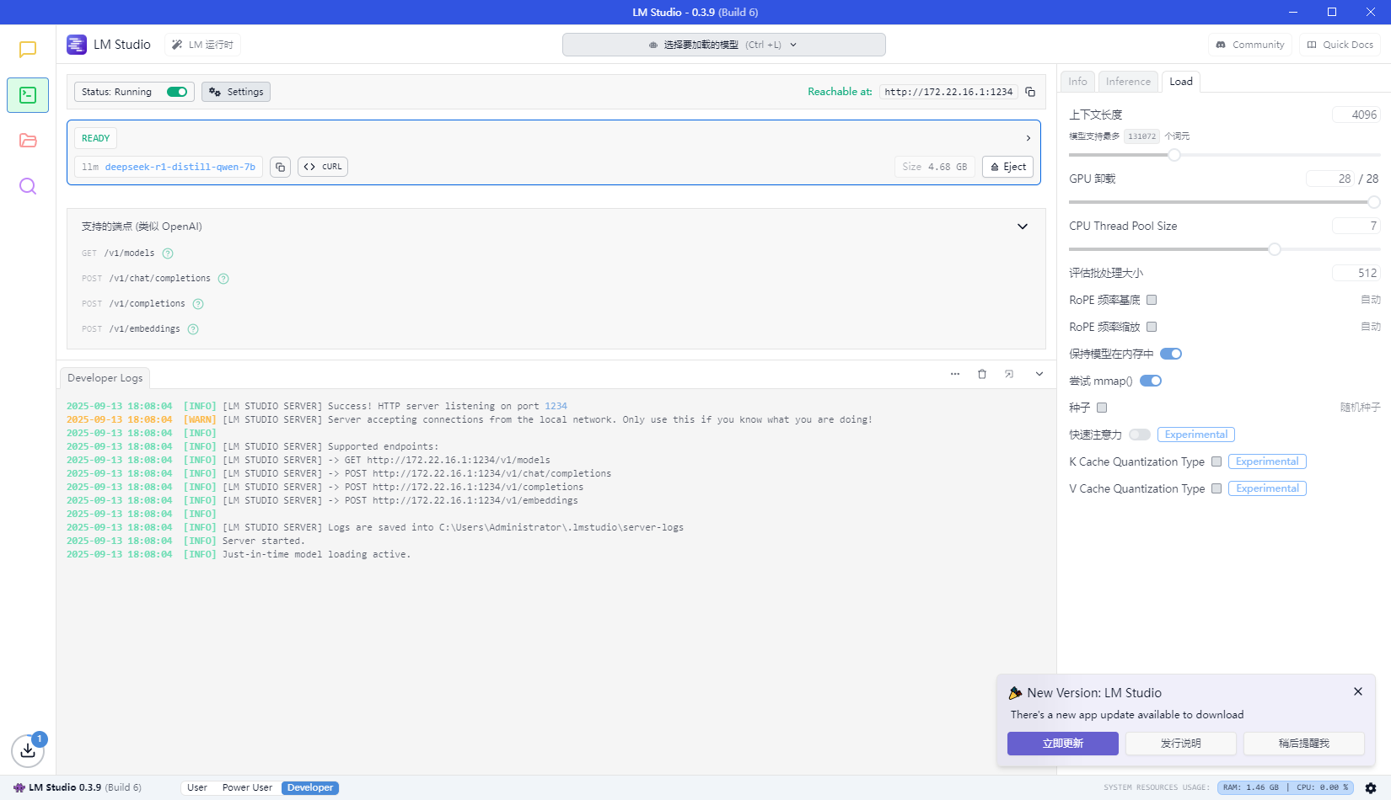Click the update now button

pyautogui.click(x=1063, y=744)
